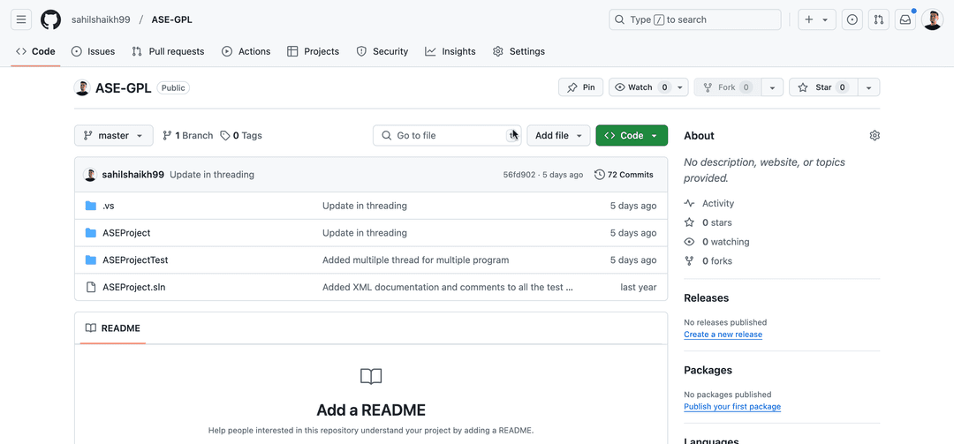Image resolution: width=954 pixels, height=444 pixels.
Task: Open the Add file dropdown
Action: pyautogui.click(x=558, y=136)
